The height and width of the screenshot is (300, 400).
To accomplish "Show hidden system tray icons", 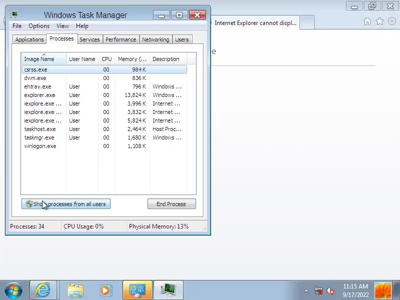I will (306, 290).
